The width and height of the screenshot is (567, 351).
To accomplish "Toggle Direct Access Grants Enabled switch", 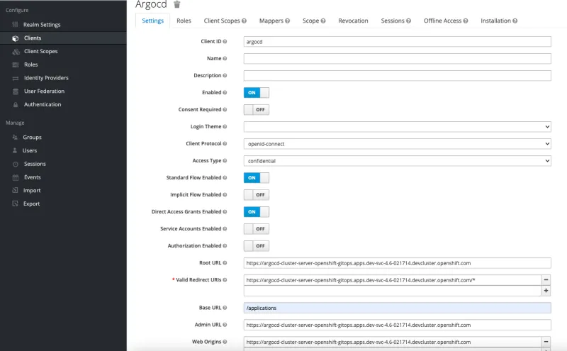I will [x=257, y=212].
